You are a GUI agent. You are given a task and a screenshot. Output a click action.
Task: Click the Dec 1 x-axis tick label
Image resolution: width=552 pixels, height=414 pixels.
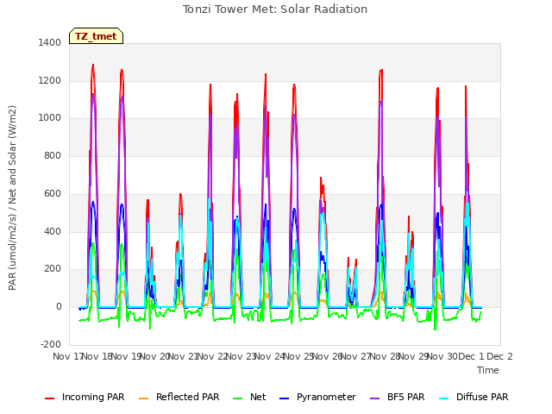tap(472, 356)
